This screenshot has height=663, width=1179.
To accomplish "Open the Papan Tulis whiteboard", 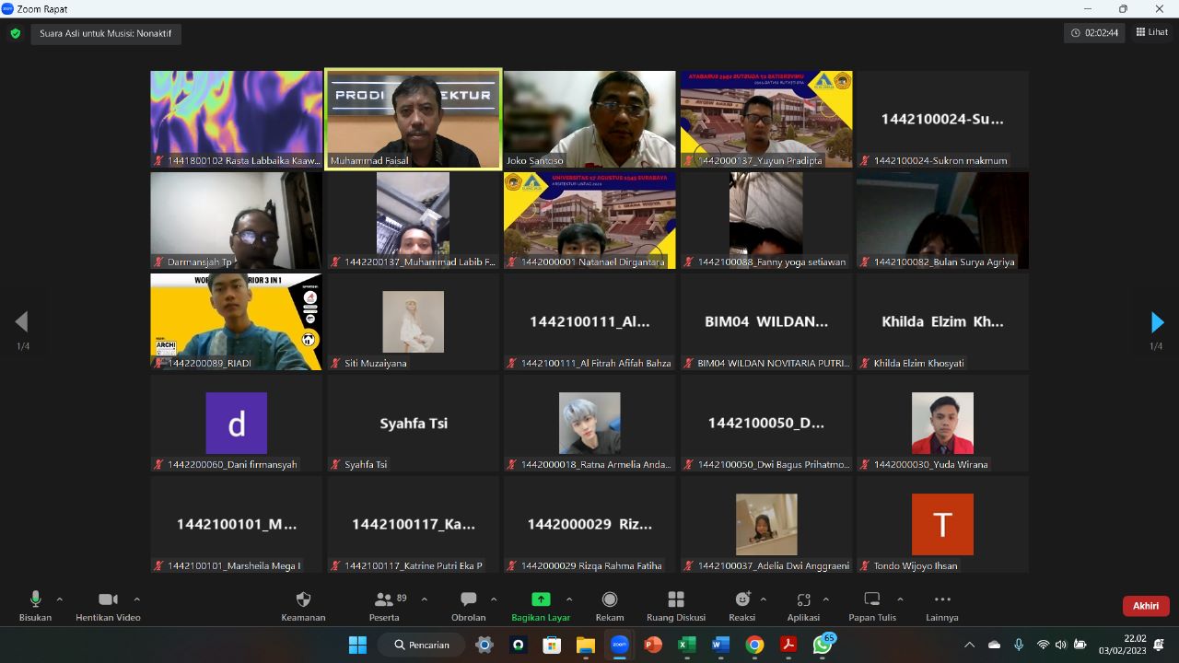I will tap(871, 600).
